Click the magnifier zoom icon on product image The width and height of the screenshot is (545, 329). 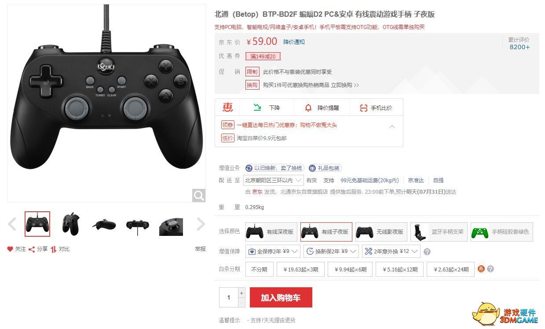[199, 195]
